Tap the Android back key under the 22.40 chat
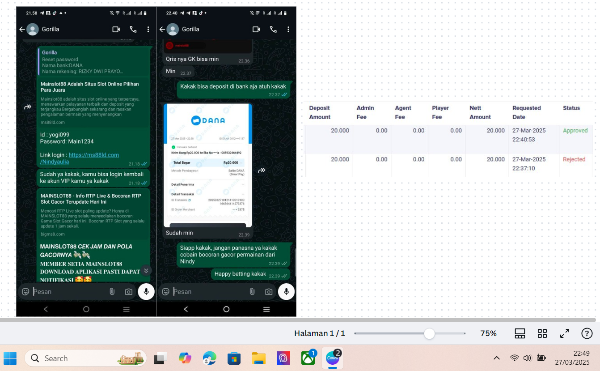600x371 pixels. pos(186,309)
